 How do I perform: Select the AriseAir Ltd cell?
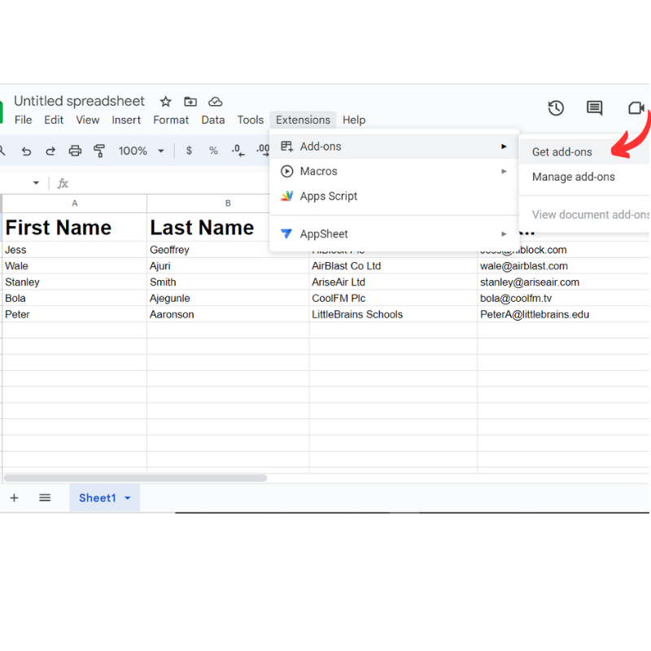click(x=393, y=282)
